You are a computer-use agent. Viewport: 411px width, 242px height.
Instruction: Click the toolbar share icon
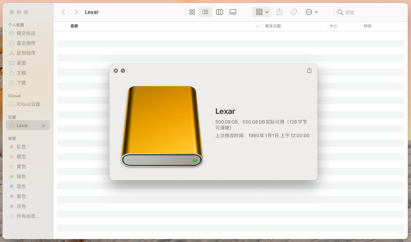click(x=279, y=12)
